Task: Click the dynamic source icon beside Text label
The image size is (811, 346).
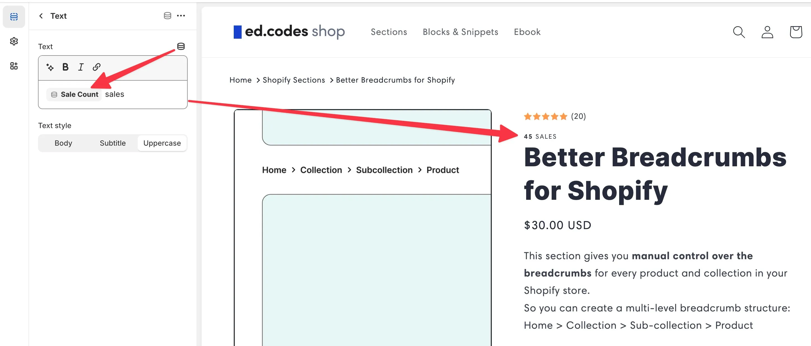Action: click(x=181, y=46)
